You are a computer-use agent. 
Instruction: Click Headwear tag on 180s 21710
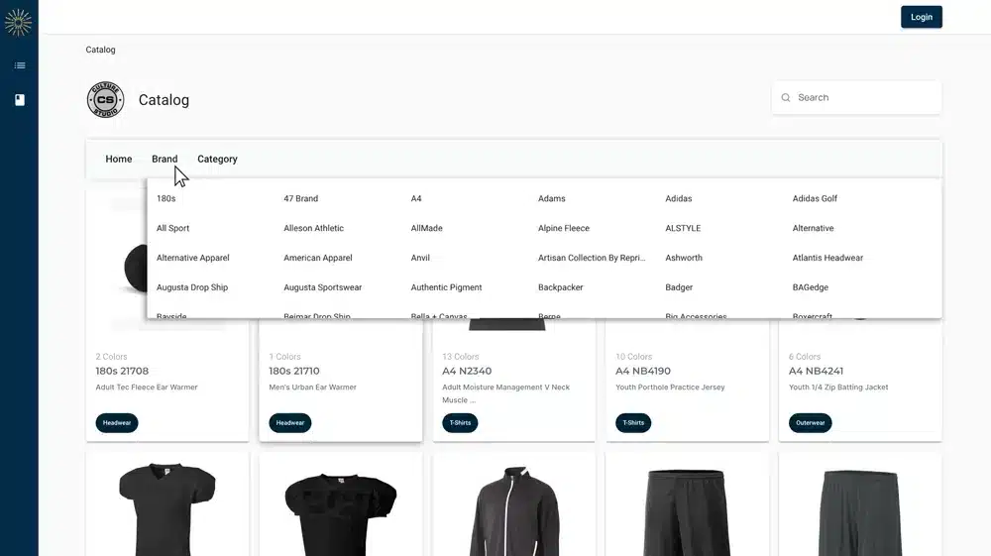(290, 422)
